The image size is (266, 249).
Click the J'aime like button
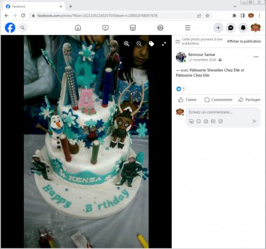click(x=187, y=100)
